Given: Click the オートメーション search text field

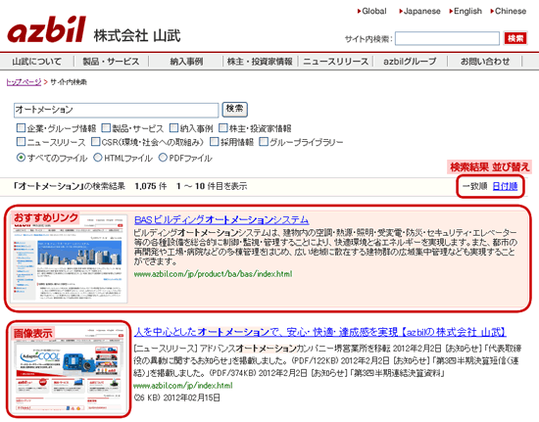Looking at the screenshot, I should [117, 110].
